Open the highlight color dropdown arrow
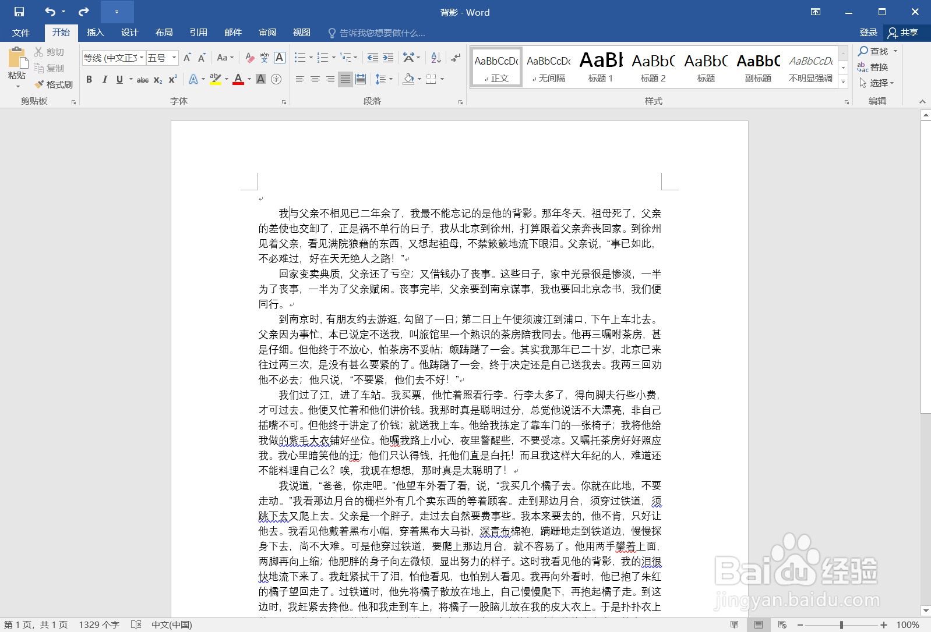 (x=227, y=79)
